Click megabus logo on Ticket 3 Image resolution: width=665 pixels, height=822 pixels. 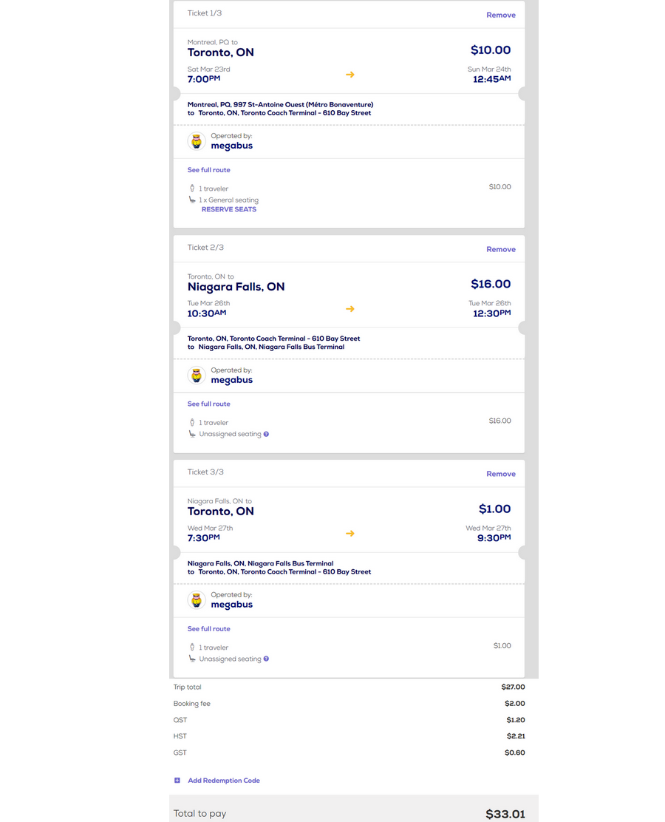[x=197, y=600]
